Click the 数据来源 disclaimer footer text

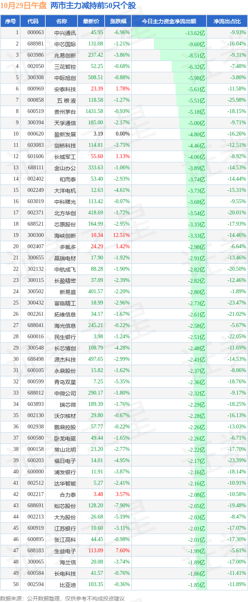coord(62,598)
